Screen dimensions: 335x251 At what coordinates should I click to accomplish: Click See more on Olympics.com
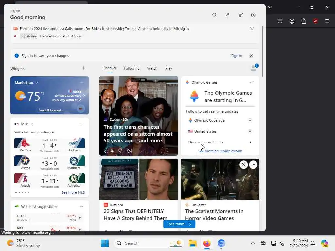(220, 151)
